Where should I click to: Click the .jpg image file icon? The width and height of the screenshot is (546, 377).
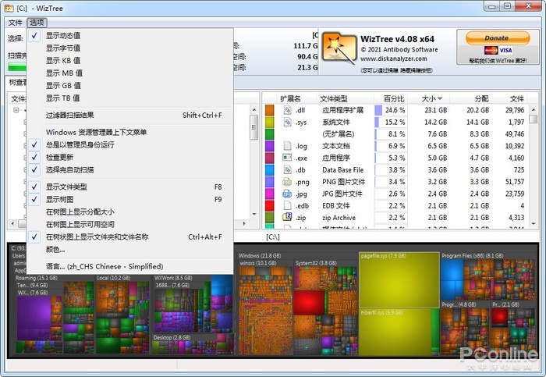287,194
